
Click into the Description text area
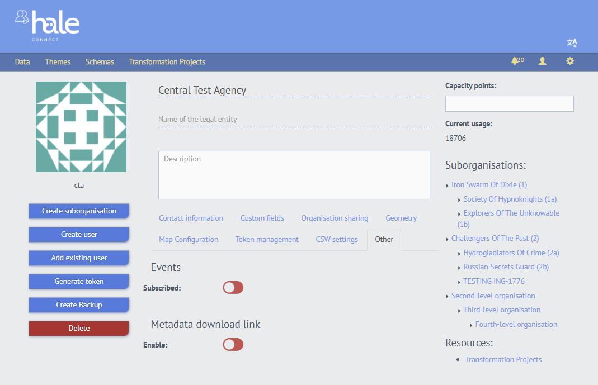[294, 175]
